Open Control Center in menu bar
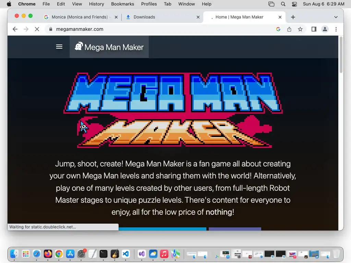The height and width of the screenshot is (263, 351). click(294, 4)
